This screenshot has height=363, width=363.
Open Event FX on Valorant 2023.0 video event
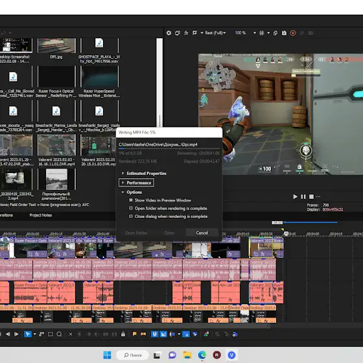[65, 254]
